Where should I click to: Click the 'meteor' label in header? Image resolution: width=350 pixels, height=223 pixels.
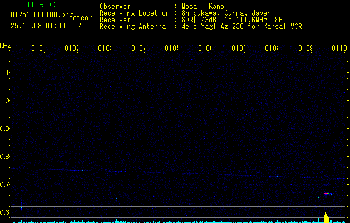pos(80,18)
